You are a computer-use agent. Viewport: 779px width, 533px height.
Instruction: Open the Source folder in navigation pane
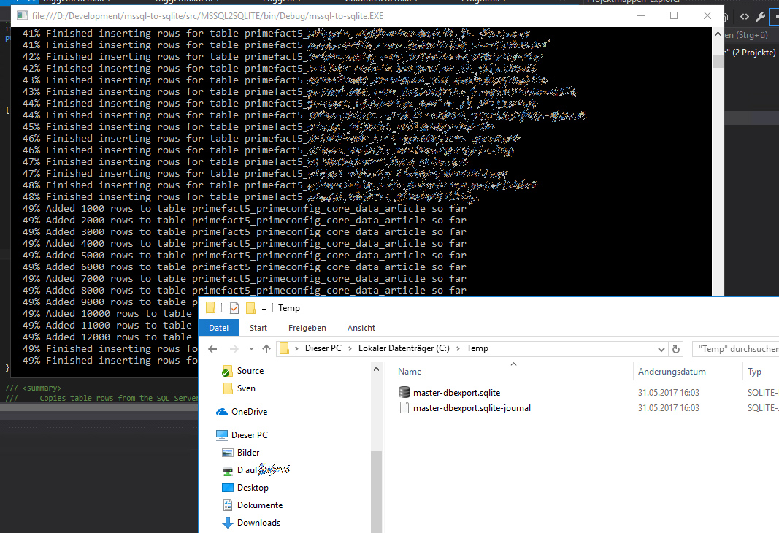pyautogui.click(x=250, y=371)
